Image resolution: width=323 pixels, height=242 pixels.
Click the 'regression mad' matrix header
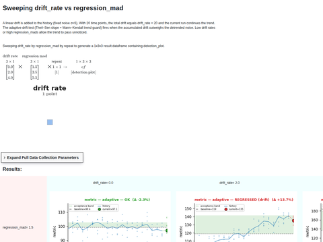point(34,56)
